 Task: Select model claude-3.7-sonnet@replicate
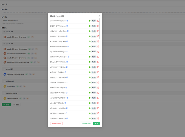tap(17, 54)
